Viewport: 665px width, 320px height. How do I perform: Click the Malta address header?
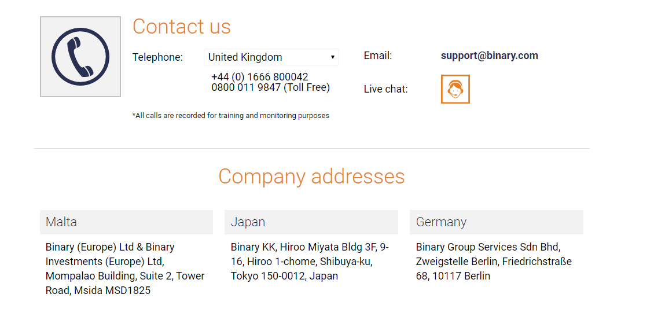point(126,222)
